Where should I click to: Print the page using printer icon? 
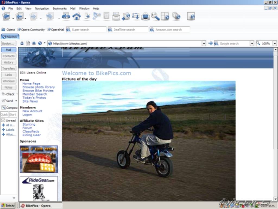pyautogui.click(x=146, y=17)
